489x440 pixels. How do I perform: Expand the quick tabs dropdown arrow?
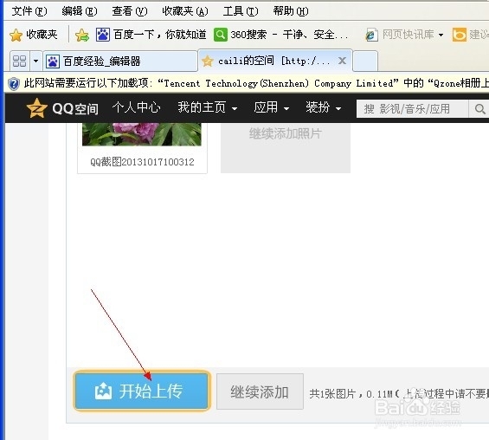coord(35,61)
